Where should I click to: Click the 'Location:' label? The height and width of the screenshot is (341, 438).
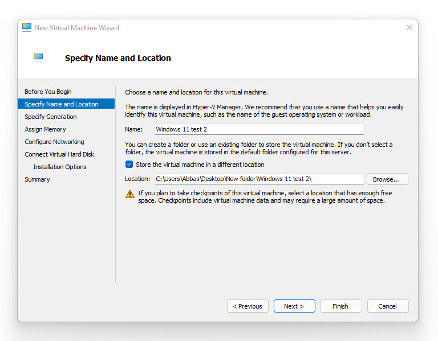tap(137, 179)
